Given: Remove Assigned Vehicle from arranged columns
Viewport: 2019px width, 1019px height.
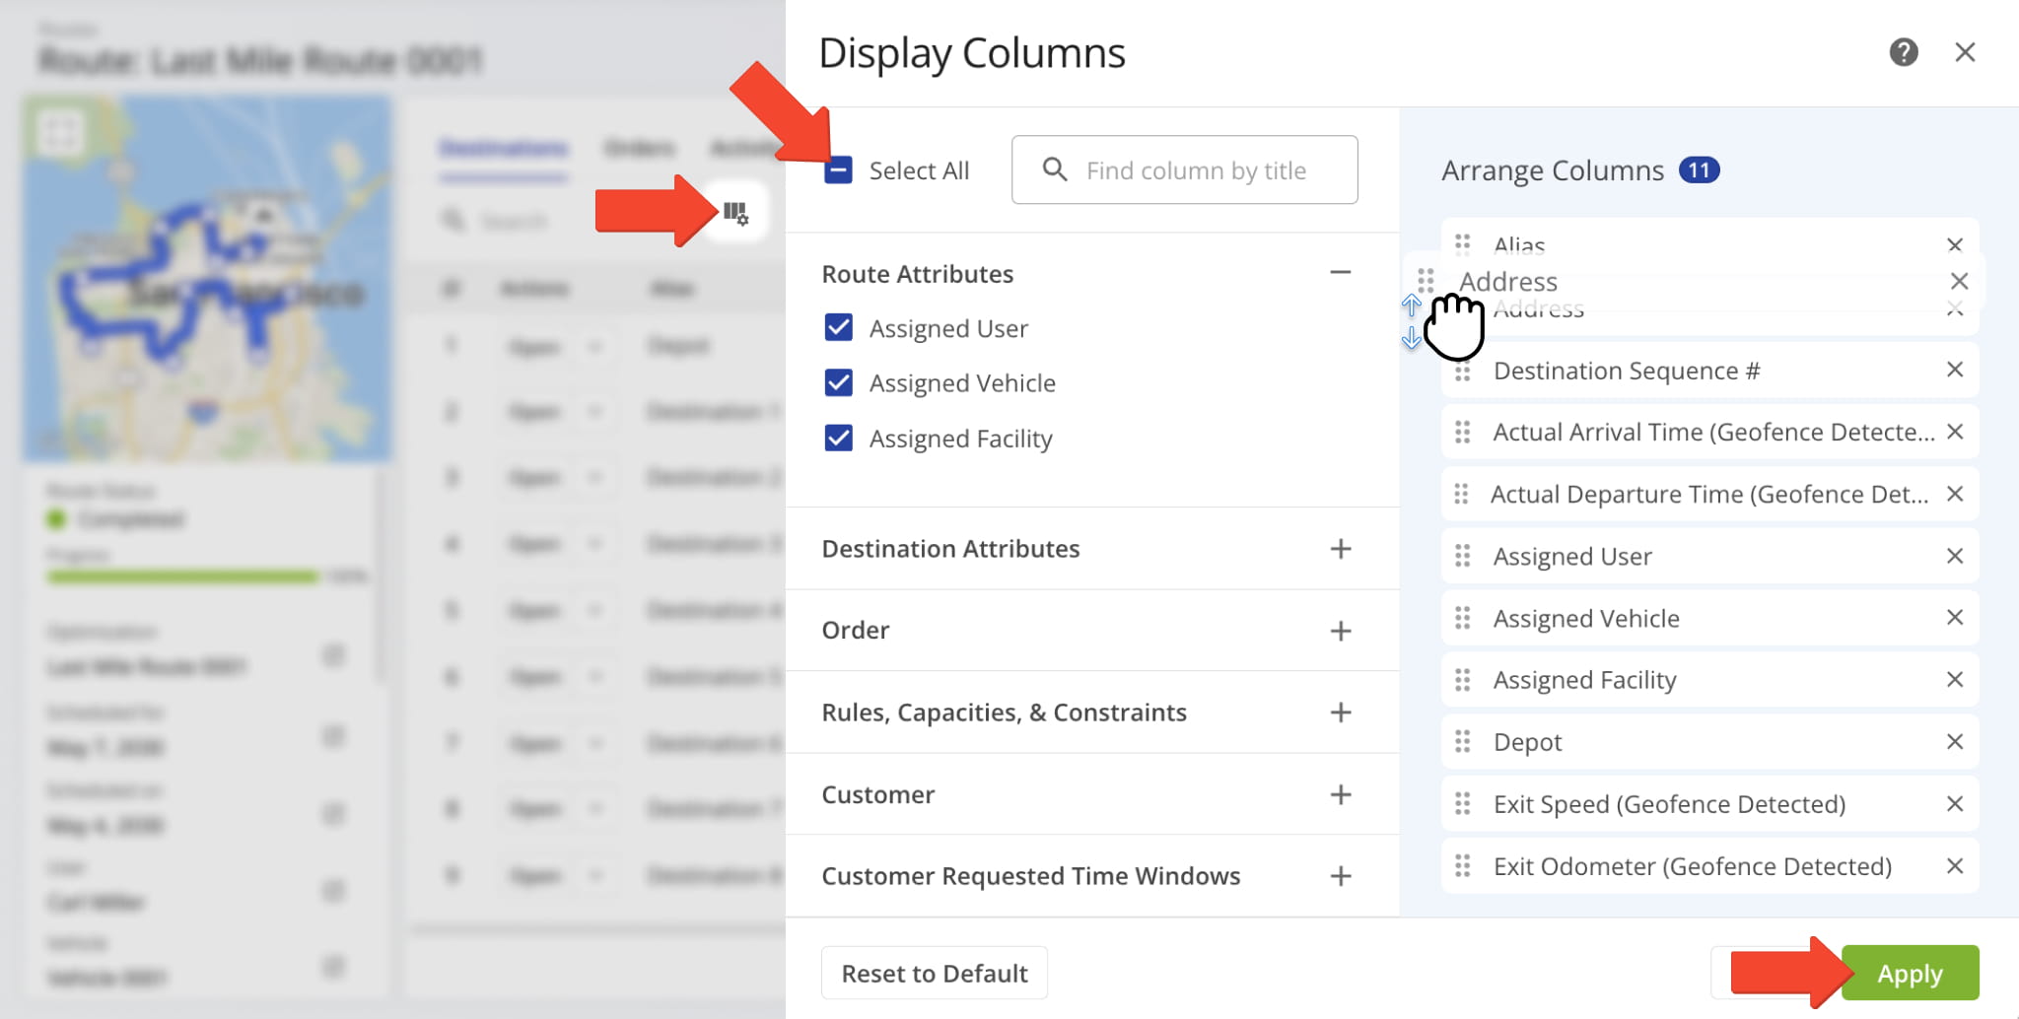Looking at the screenshot, I should click(x=1955, y=618).
